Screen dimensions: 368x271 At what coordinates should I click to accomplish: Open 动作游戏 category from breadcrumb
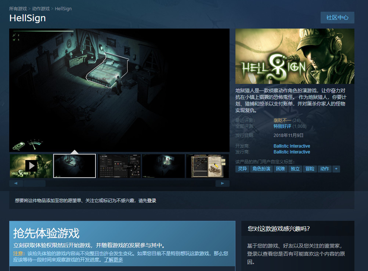pyautogui.click(x=40, y=8)
